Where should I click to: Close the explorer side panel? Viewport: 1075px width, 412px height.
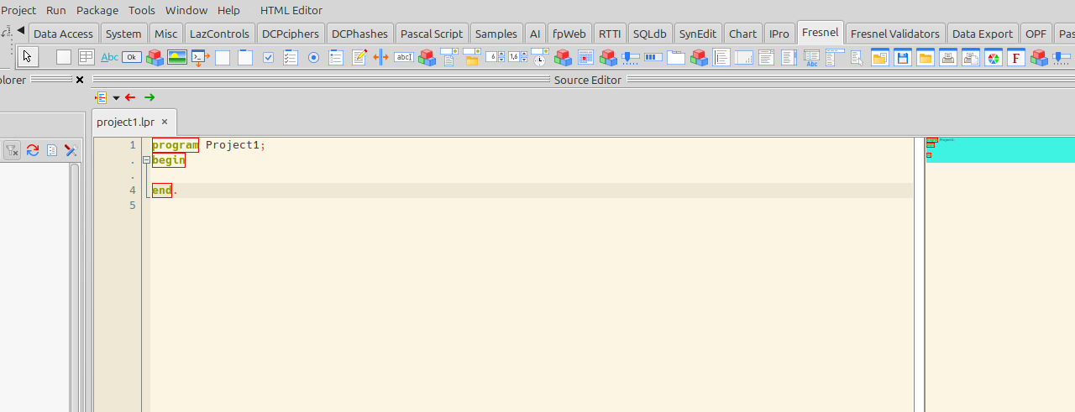click(x=80, y=80)
